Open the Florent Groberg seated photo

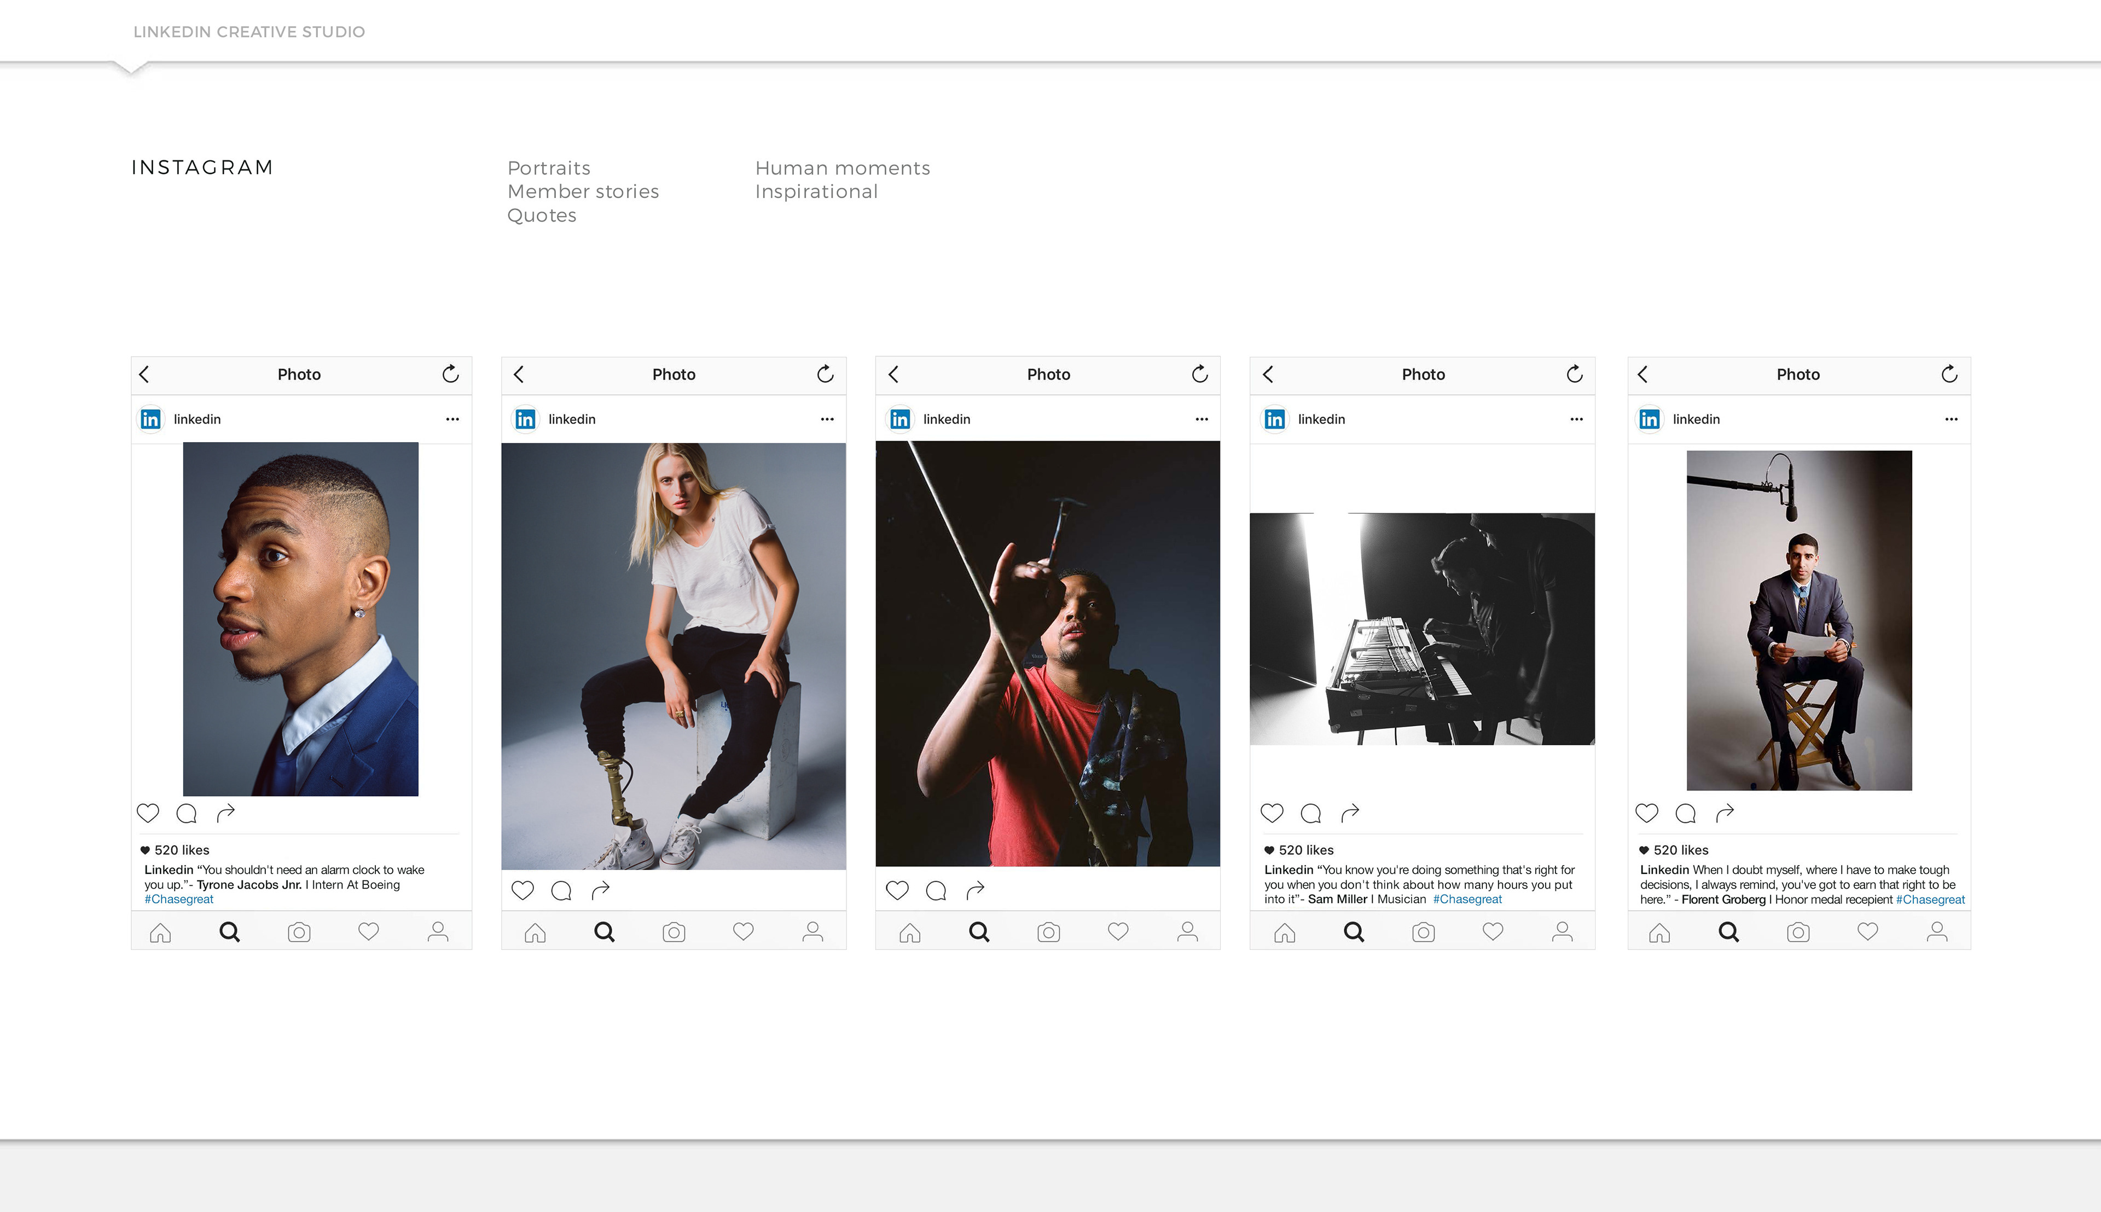tap(1799, 621)
